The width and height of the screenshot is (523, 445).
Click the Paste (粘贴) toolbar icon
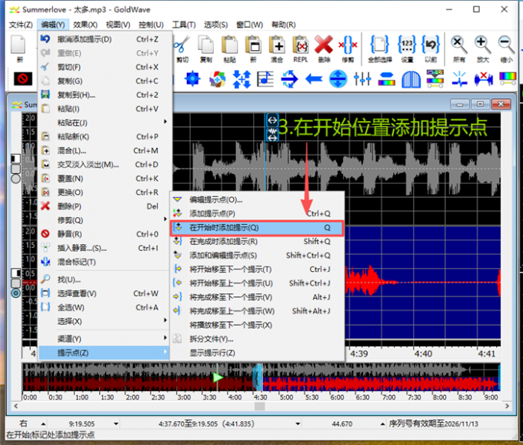[x=229, y=46]
